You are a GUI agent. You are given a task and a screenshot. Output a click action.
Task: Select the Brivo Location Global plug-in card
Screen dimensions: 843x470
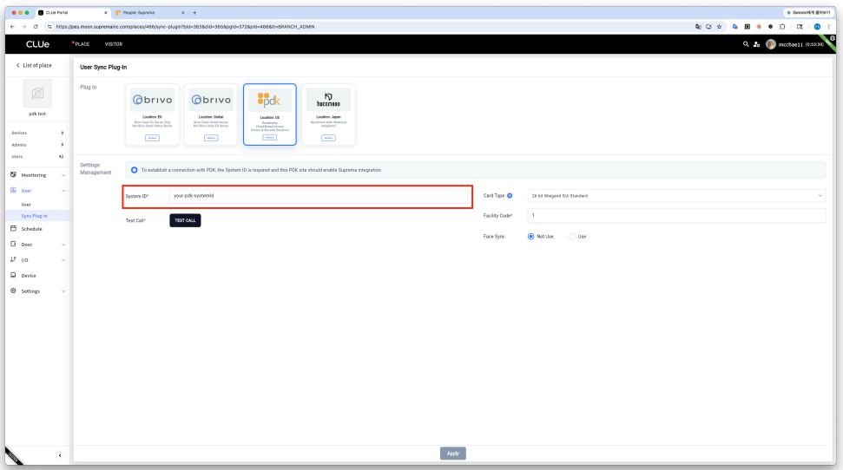coord(211,114)
